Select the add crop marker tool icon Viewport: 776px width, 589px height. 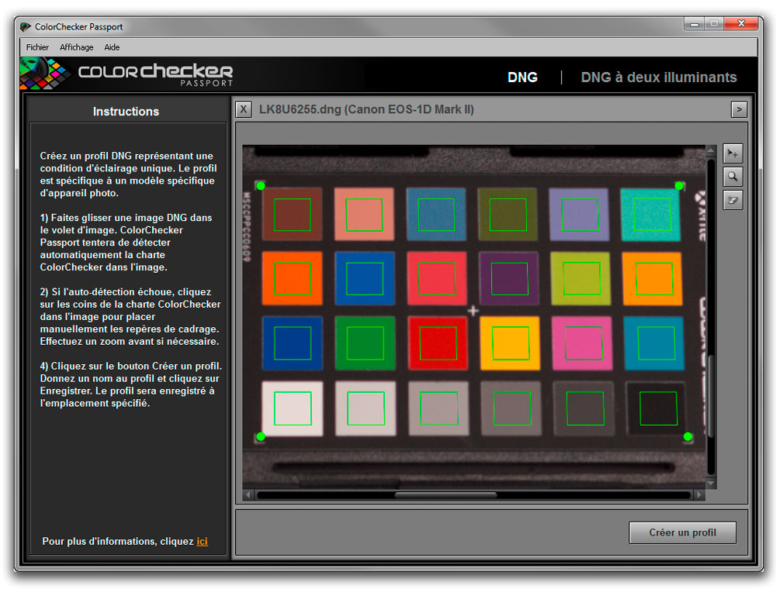click(733, 153)
